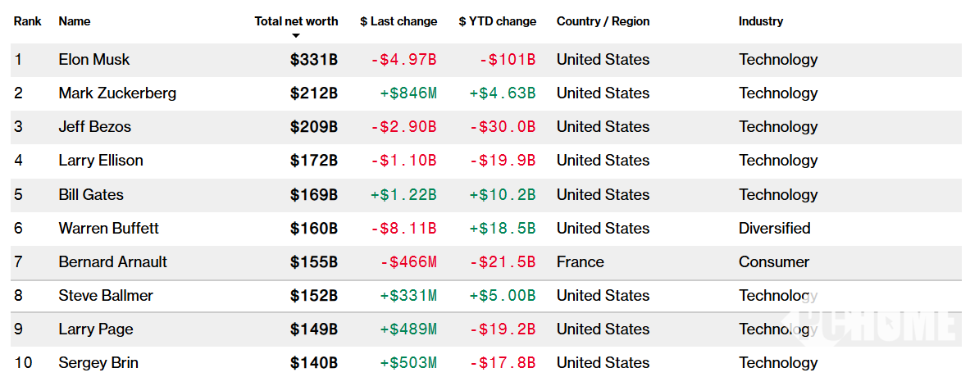Click the sort arrow under Total net worth
Screen dimensions: 970x377
pyautogui.click(x=296, y=36)
